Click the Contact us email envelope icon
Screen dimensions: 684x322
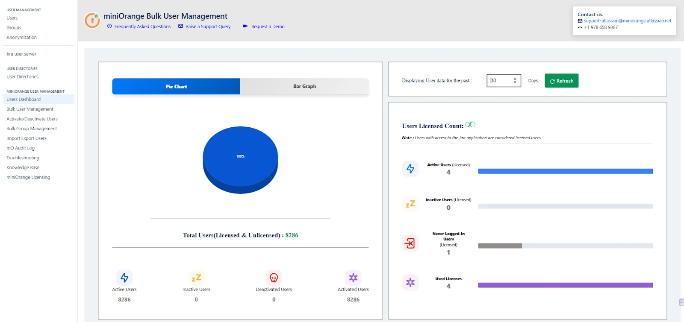tap(580, 21)
